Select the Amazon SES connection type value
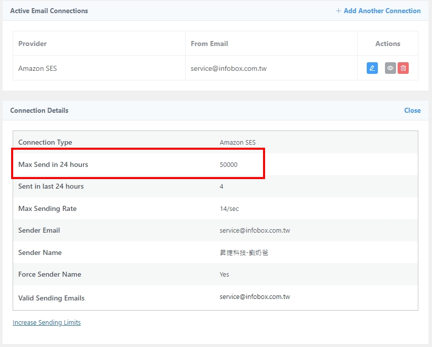432x347 pixels. tap(237, 142)
